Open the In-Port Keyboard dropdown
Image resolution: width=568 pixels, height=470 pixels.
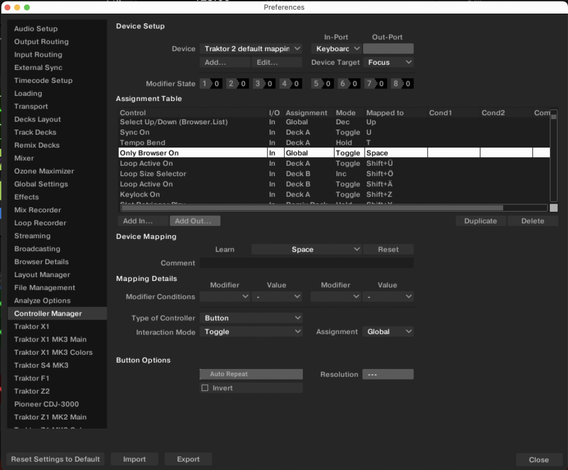[x=336, y=48]
